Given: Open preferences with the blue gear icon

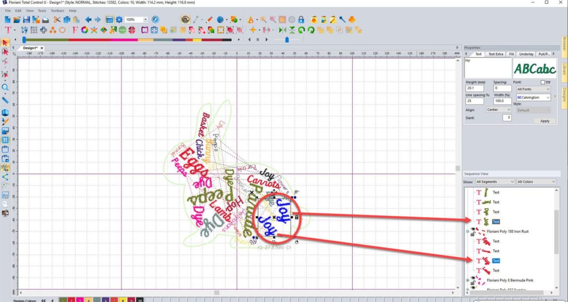Looking at the screenshot, I should [x=119, y=19].
